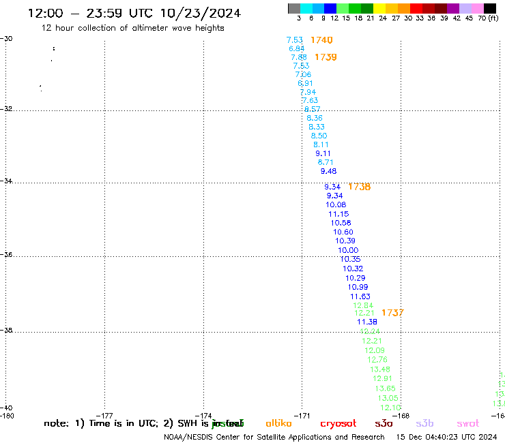
Task: Select the wave height value 10.32
Action: (353, 269)
